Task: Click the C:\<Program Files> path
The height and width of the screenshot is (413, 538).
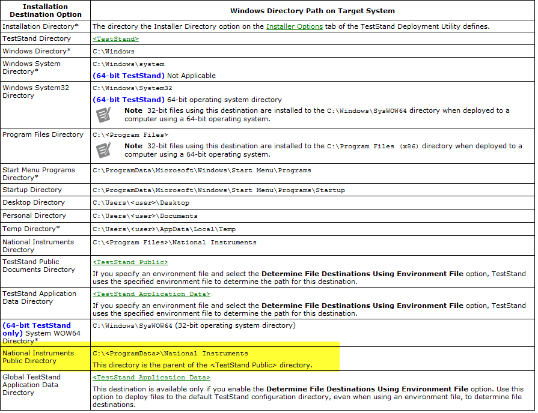Action: 130,135
